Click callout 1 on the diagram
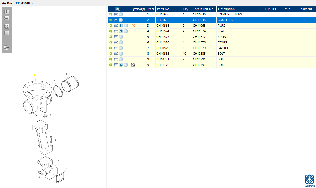The height and width of the screenshot is (188, 316). click(34, 75)
